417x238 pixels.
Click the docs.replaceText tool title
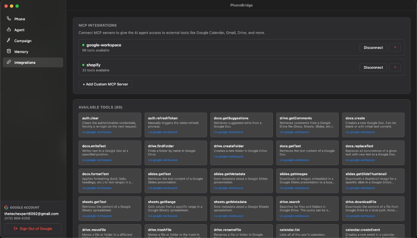(359, 146)
